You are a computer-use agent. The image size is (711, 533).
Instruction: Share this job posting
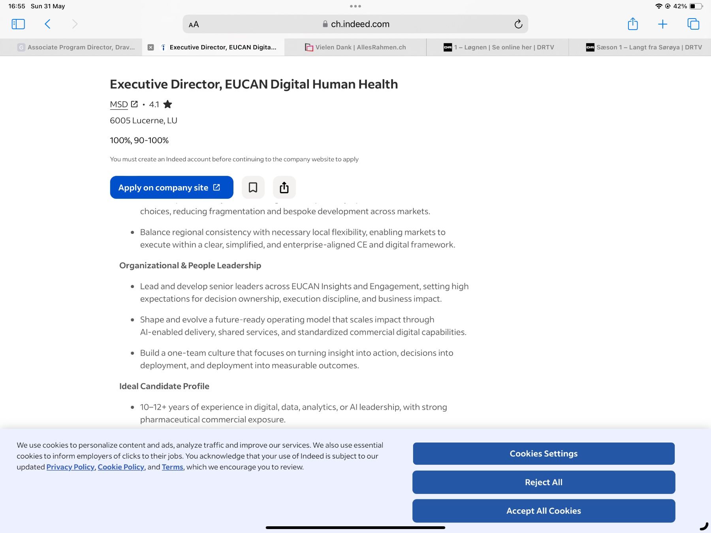click(284, 187)
